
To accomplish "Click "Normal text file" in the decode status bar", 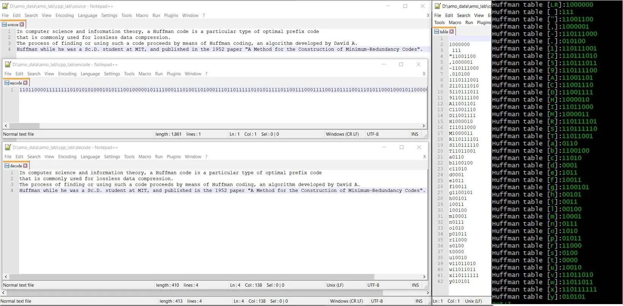I will [x=19, y=285].
